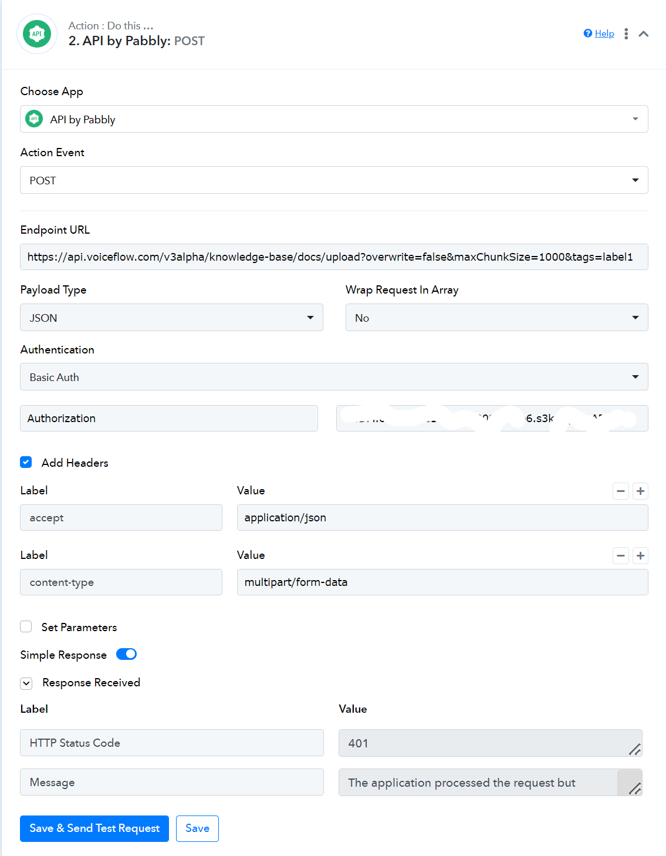Image resolution: width=666 pixels, height=856 pixels.
Task: Click the green API by Pabbly step icon
Action: click(x=37, y=33)
